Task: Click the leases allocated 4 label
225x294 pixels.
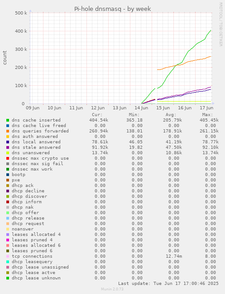Action: 36,235
